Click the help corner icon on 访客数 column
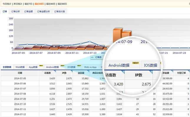This screenshot has width=190, height=117. tap(55, 71)
